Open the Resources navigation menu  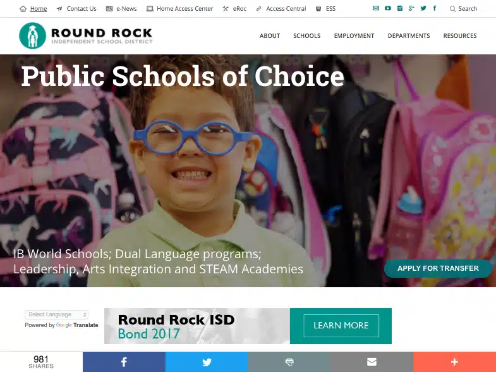point(460,36)
